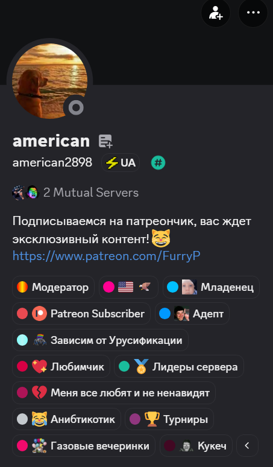Viewport: 273px width, 467px height.
Task: Click the add note icon beside american
Action: pos(105,141)
